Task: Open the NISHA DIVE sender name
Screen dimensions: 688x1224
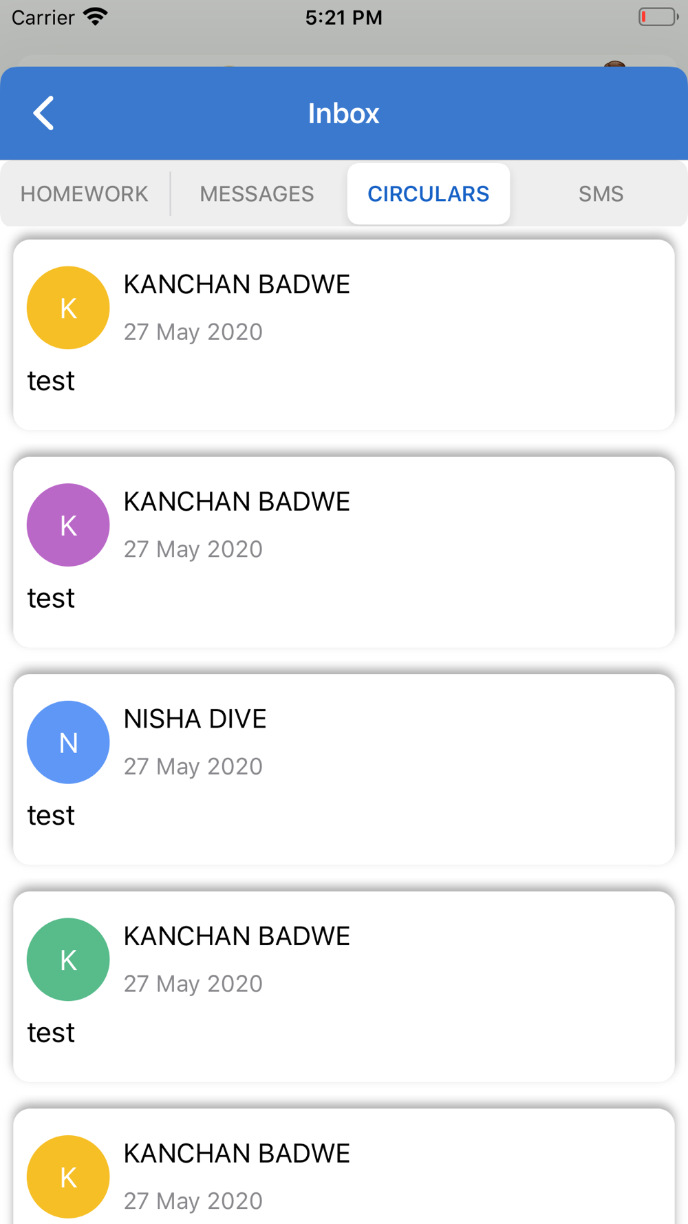Action: (195, 719)
